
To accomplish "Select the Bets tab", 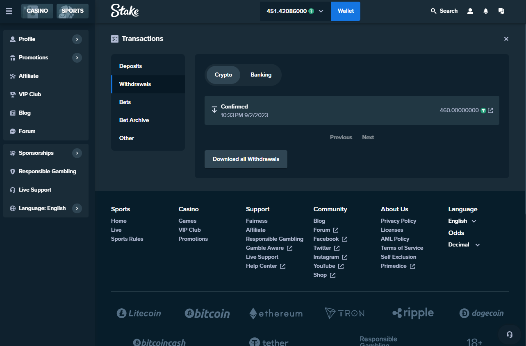I will pyautogui.click(x=148, y=102).
